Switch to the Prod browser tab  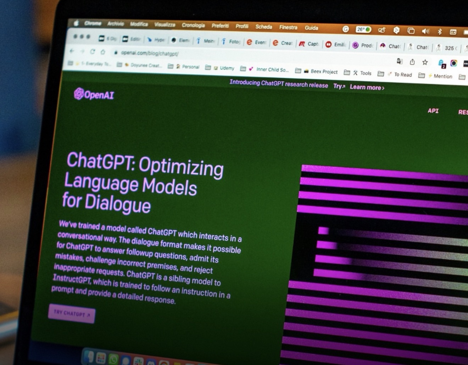[x=362, y=45]
